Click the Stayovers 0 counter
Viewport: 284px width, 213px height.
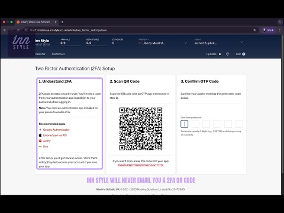[118, 41]
